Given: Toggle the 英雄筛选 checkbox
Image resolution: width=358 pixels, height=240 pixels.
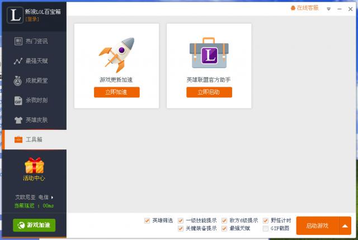Looking at the screenshot, I should (x=147, y=220).
